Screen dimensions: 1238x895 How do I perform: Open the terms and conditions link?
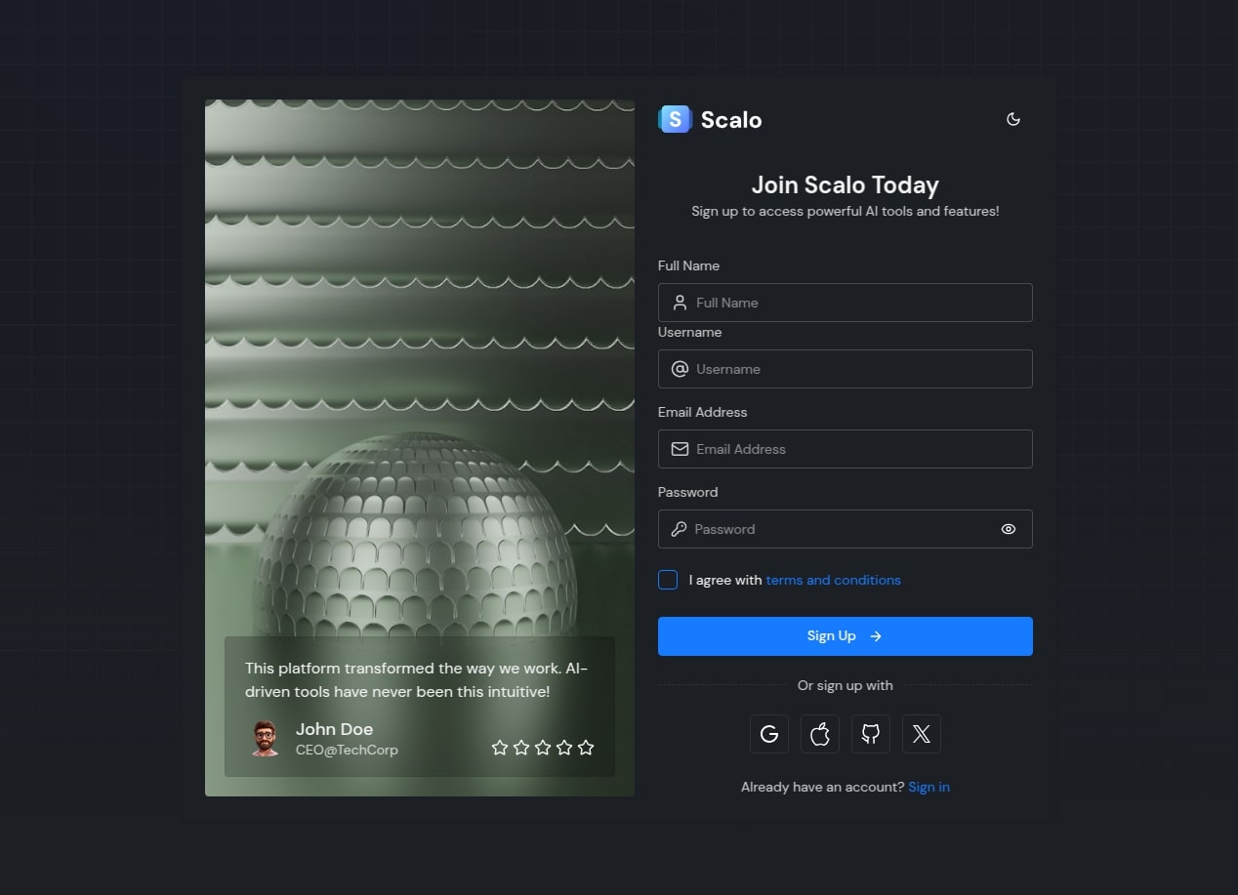[833, 580]
